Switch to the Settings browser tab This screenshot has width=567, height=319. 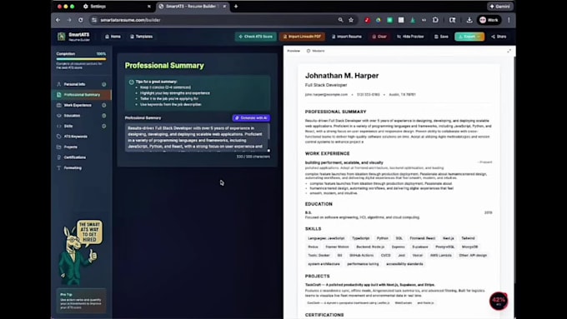pos(116,7)
